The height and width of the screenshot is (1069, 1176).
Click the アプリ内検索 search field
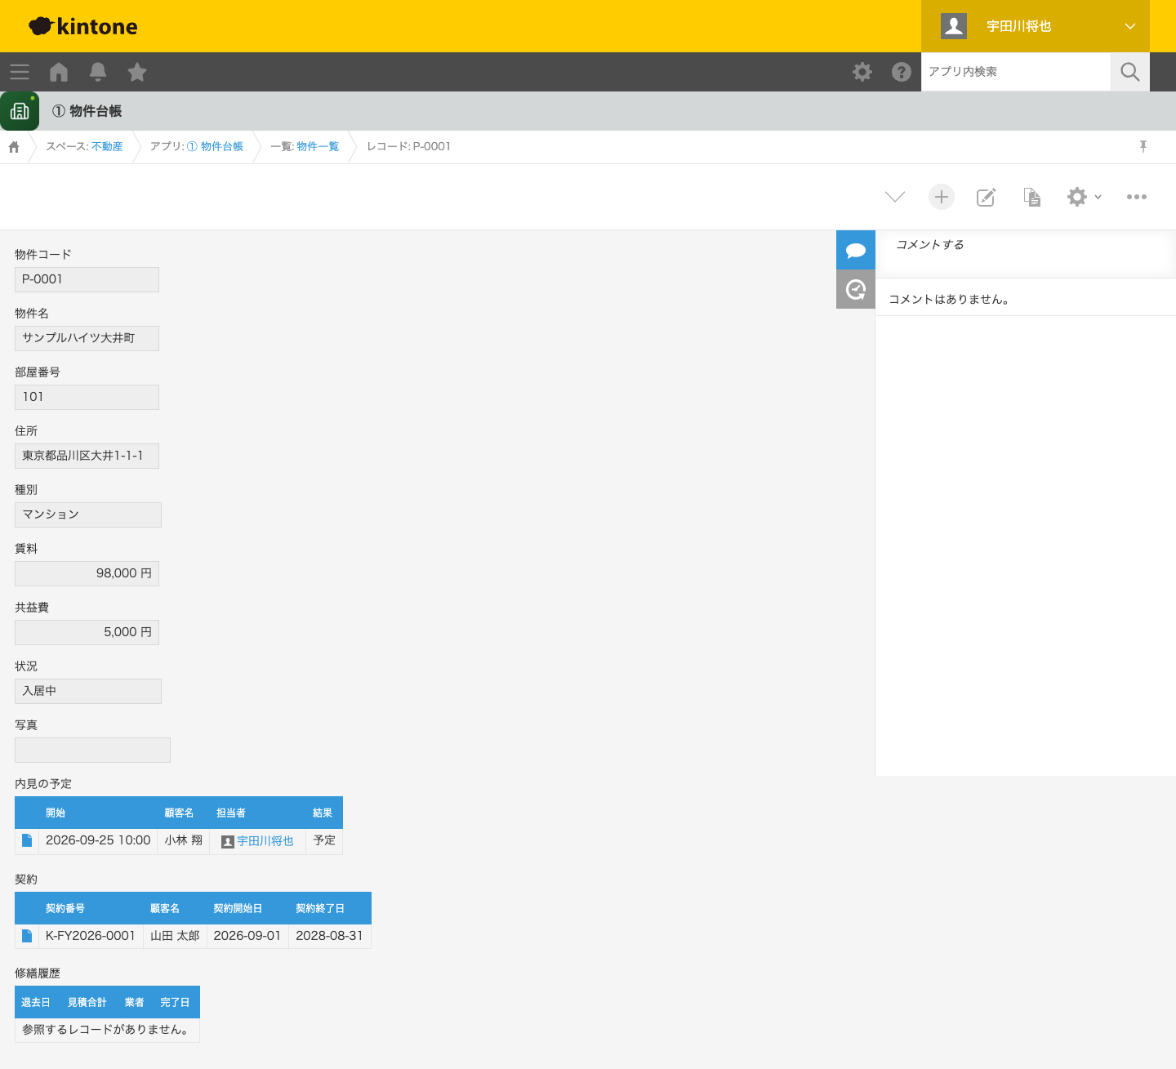click(1016, 72)
